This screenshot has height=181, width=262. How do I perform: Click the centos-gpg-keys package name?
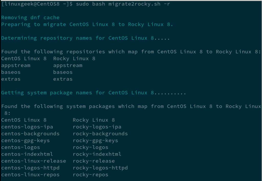click(25, 141)
